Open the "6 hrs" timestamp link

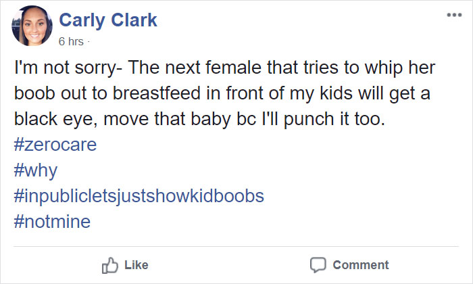[x=71, y=41]
